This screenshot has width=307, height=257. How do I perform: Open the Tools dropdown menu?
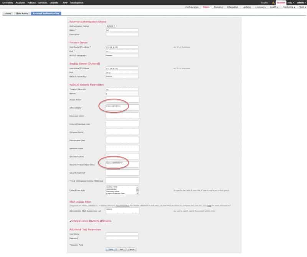click(x=301, y=7)
